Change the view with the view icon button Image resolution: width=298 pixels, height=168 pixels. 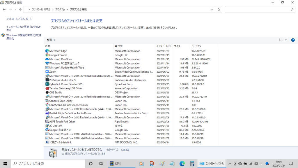click(281, 40)
